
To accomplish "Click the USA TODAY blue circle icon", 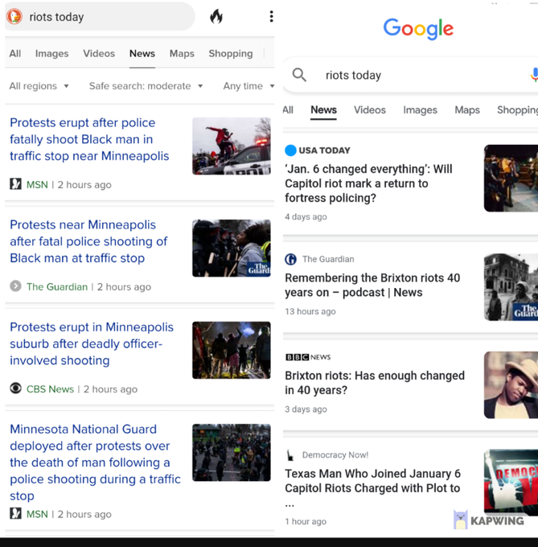I will 290,150.
